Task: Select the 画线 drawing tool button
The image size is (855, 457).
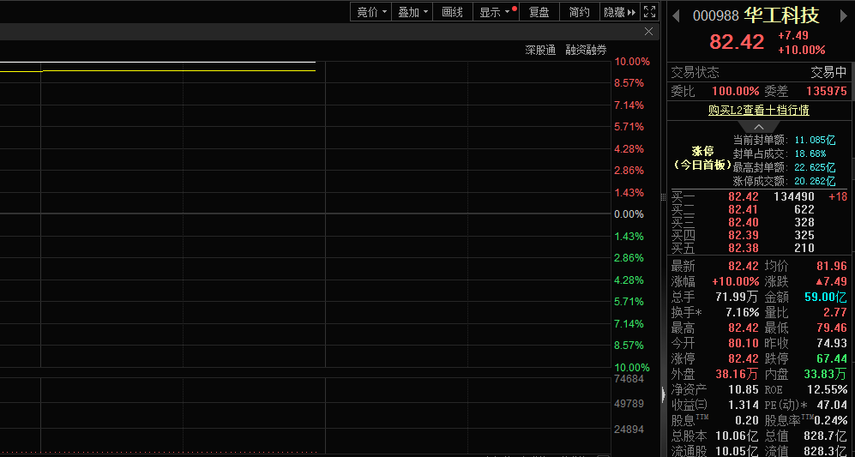Action: [x=452, y=12]
